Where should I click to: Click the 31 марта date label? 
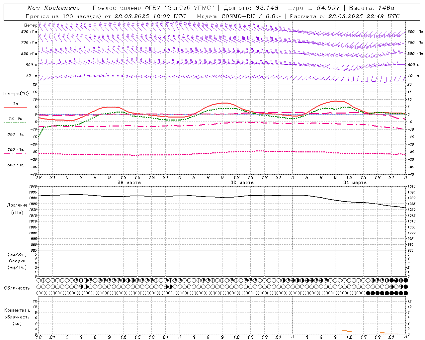(x=355, y=183)
